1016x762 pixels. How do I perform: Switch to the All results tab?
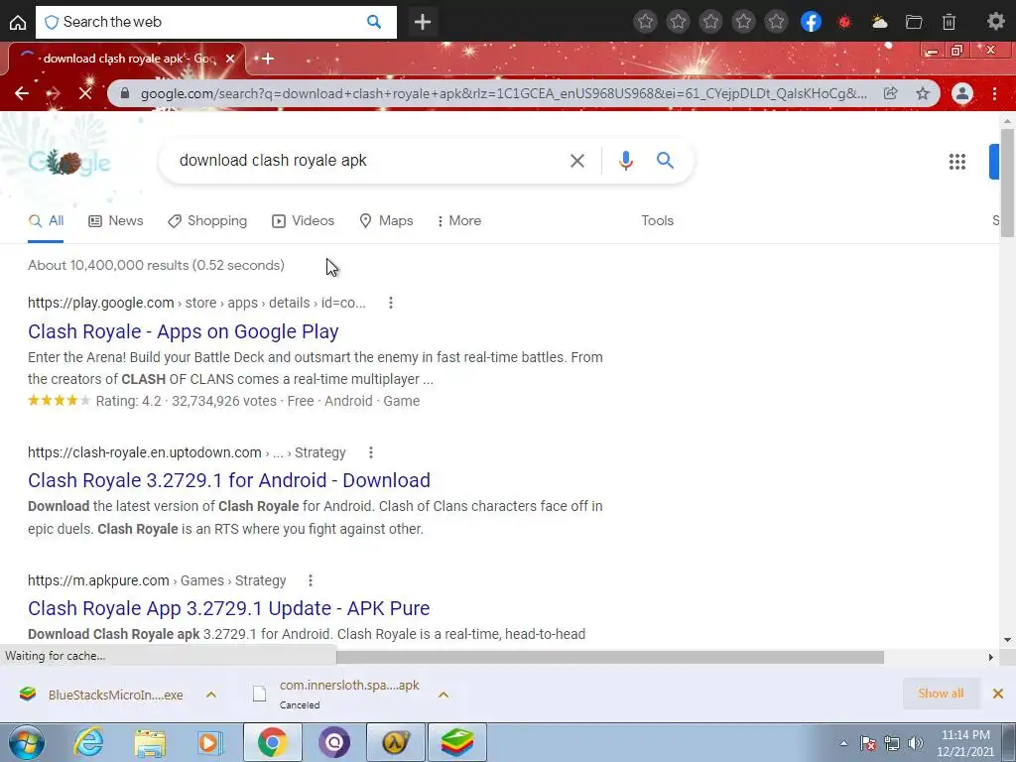[46, 221]
